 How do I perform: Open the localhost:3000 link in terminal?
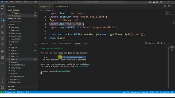point(71,57)
